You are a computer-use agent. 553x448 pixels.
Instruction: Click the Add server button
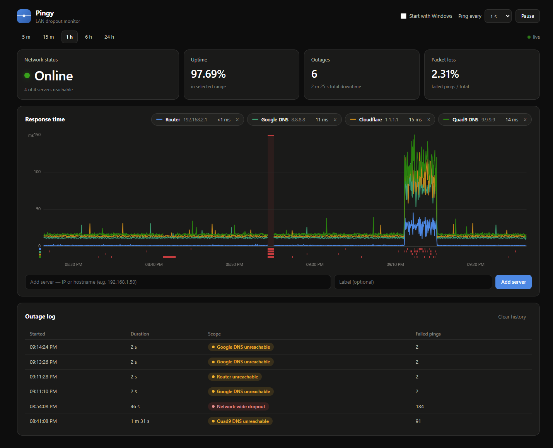point(513,282)
